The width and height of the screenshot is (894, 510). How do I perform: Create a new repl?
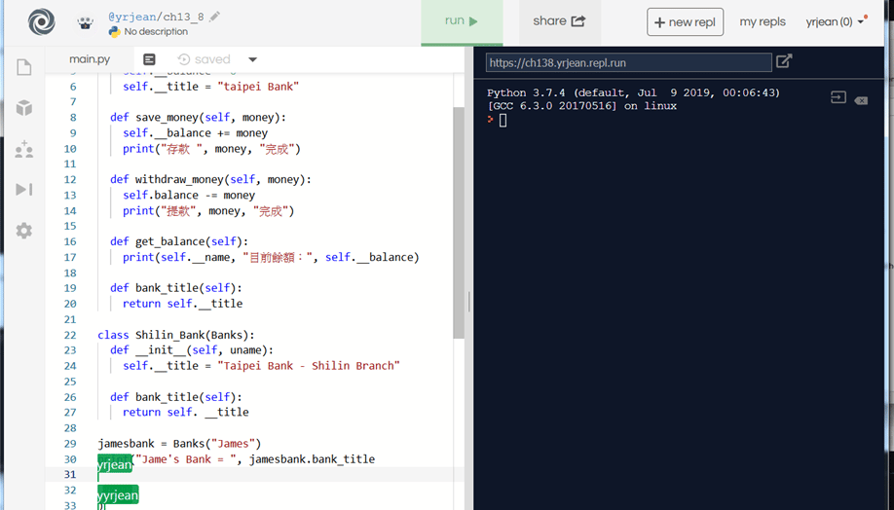tap(685, 22)
